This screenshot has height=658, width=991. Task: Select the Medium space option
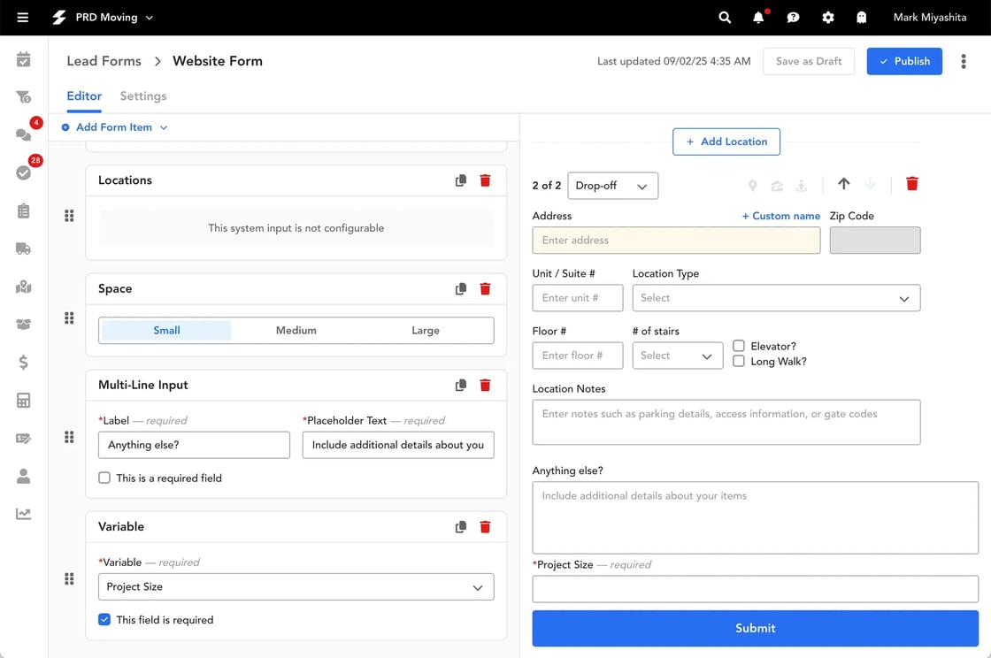click(x=296, y=331)
